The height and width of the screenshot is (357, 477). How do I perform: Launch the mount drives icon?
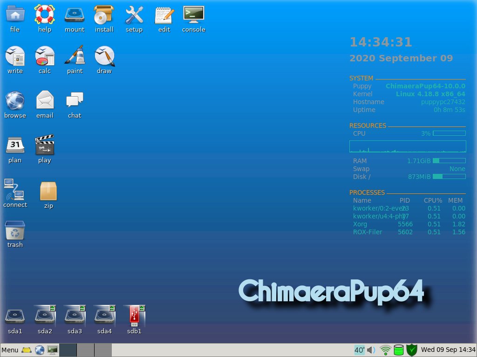coord(75,14)
